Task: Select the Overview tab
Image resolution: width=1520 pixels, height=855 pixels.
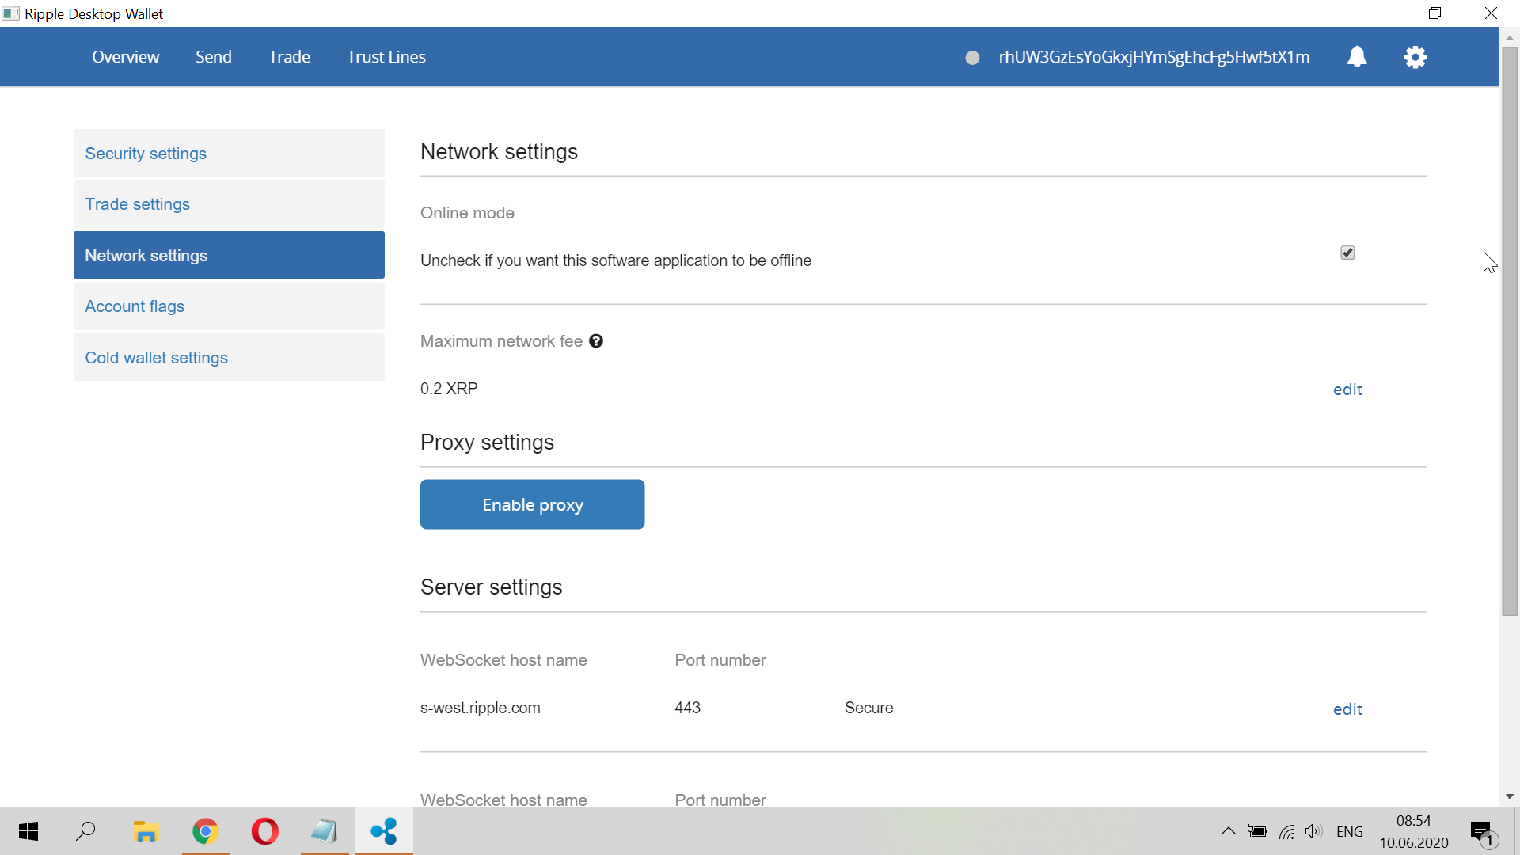Action: click(125, 56)
